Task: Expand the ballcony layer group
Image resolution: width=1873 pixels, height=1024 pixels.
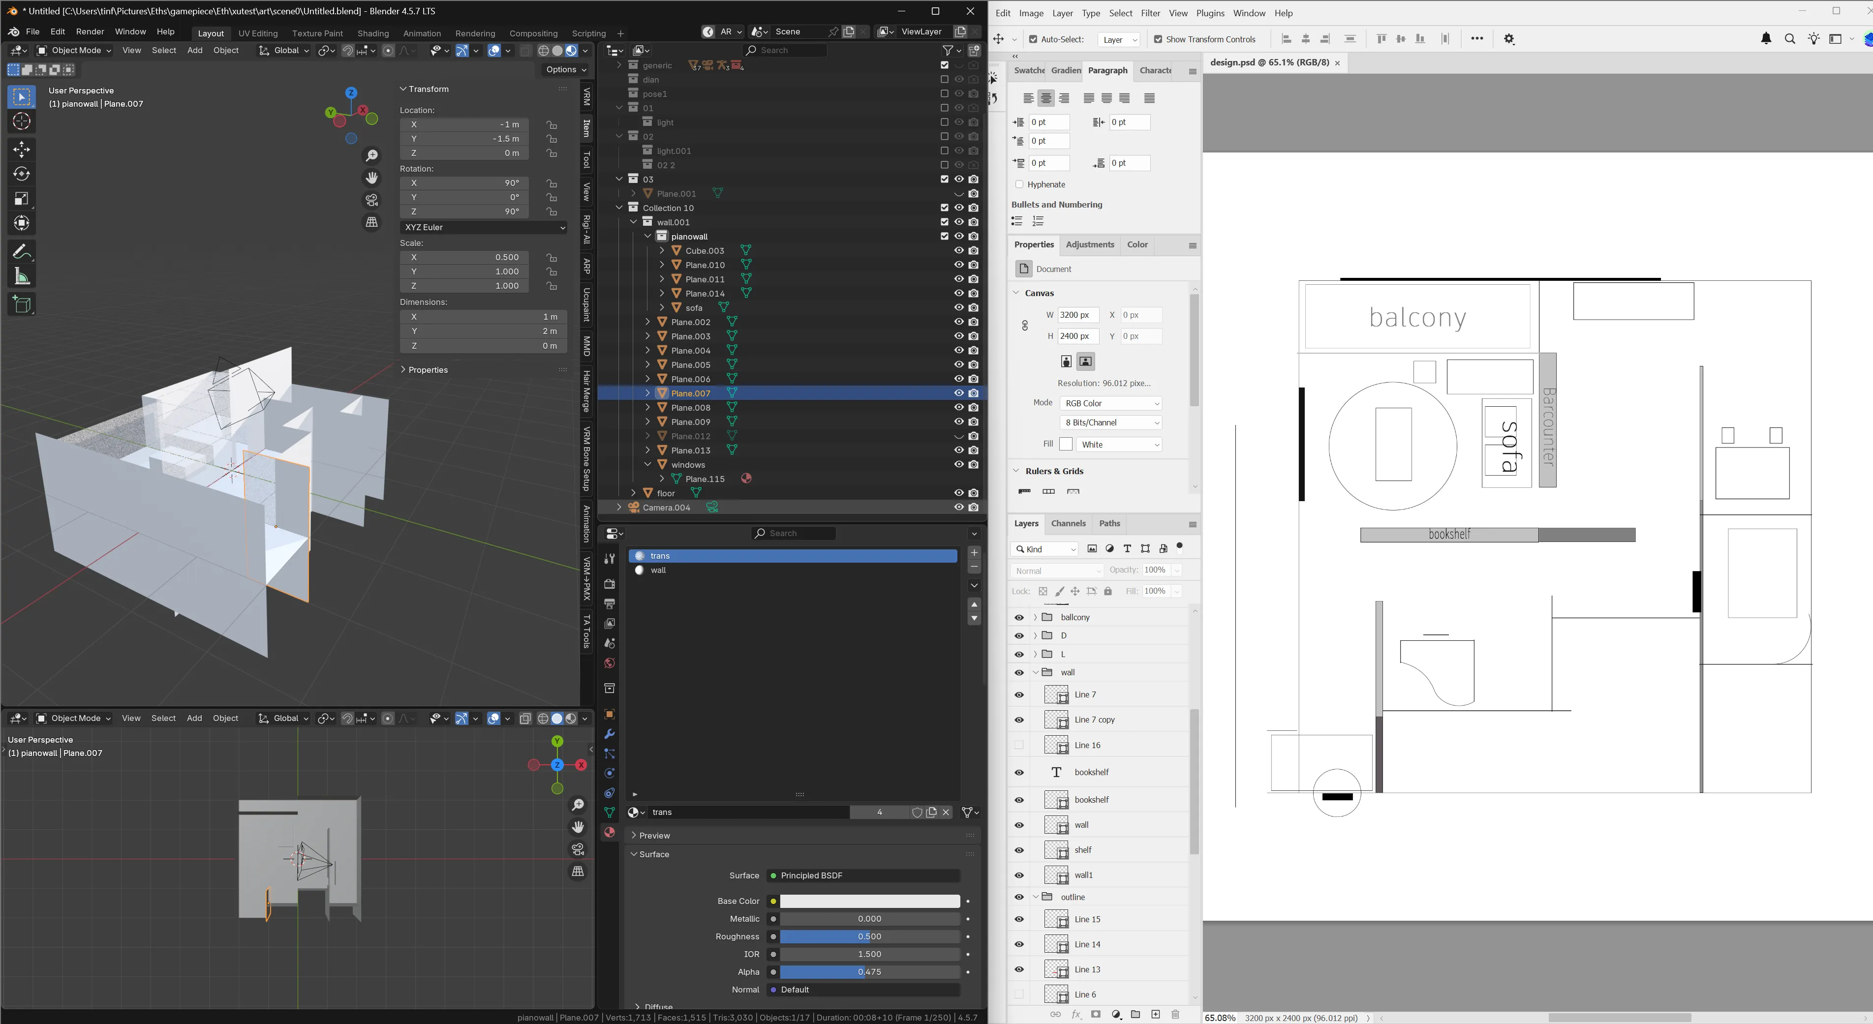Action: pos(1035,618)
